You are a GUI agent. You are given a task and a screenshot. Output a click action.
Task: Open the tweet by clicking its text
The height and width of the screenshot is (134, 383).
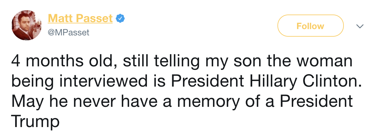(186, 91)
